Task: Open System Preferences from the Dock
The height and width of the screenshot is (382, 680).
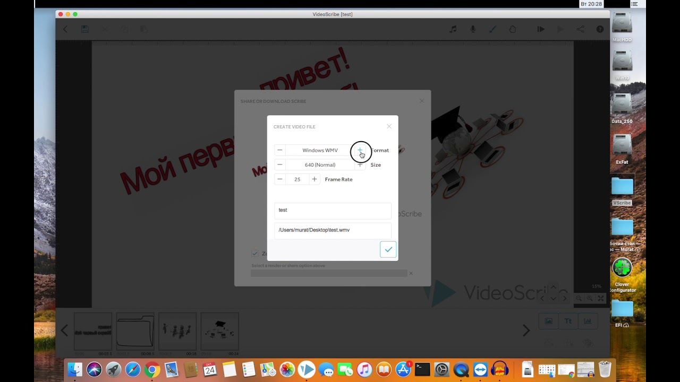Action: [x=442, y=369]
